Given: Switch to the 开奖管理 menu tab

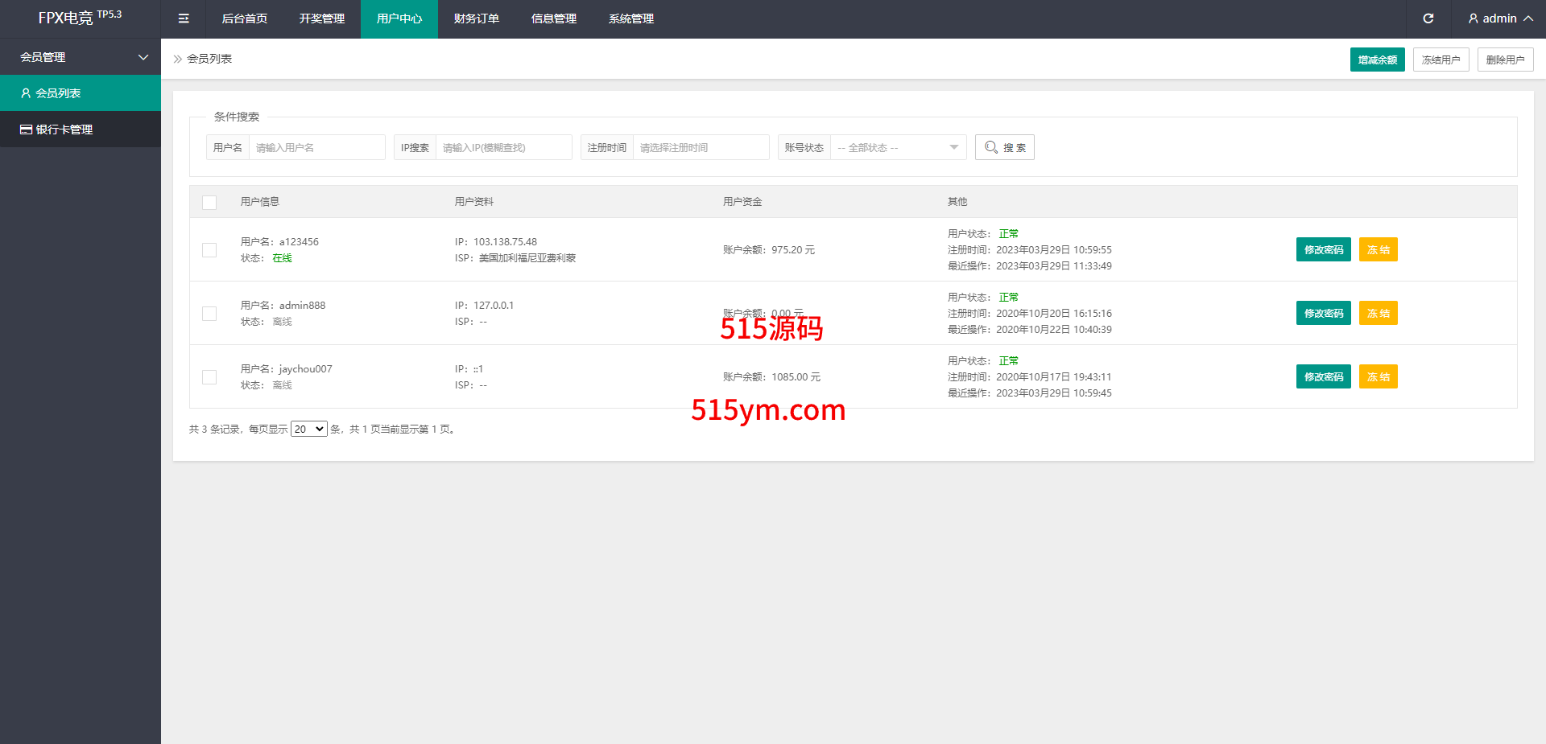Looking at the screenshot, I should (x=321, y=18).
